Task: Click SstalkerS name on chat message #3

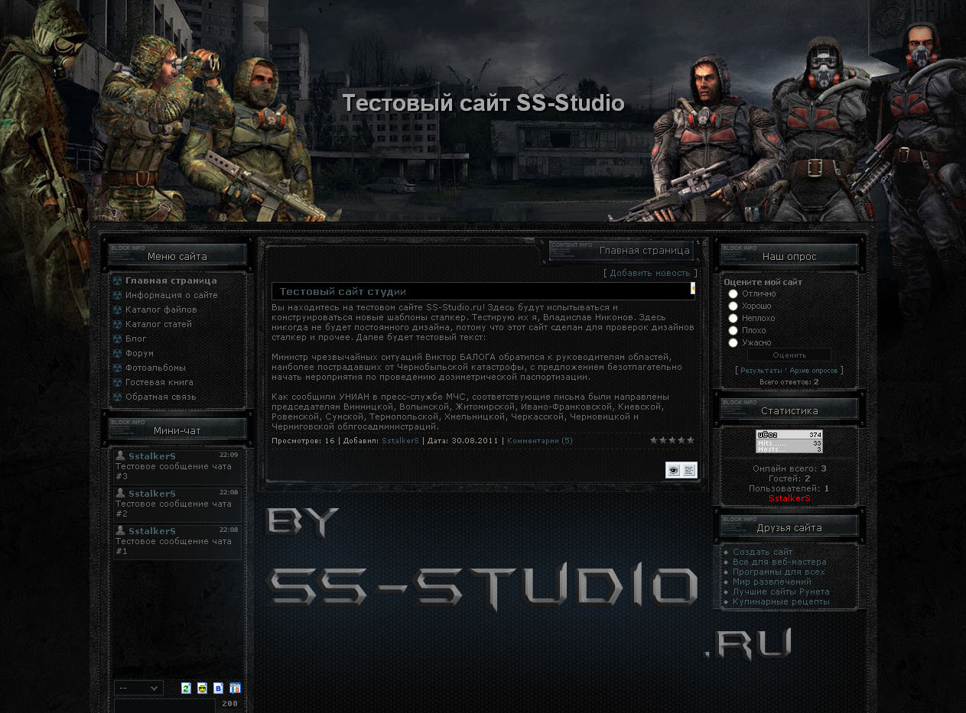Action: tap(152, 456)
